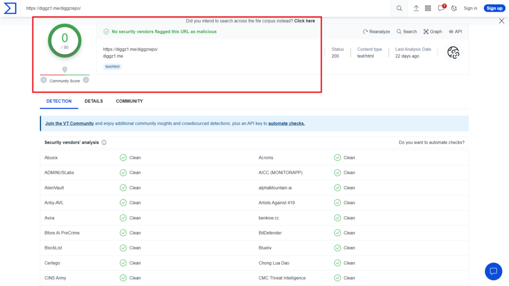Click the Sign up button
Image resolution: width=509 pixels, height=286 pixels.
coord(494,8)
